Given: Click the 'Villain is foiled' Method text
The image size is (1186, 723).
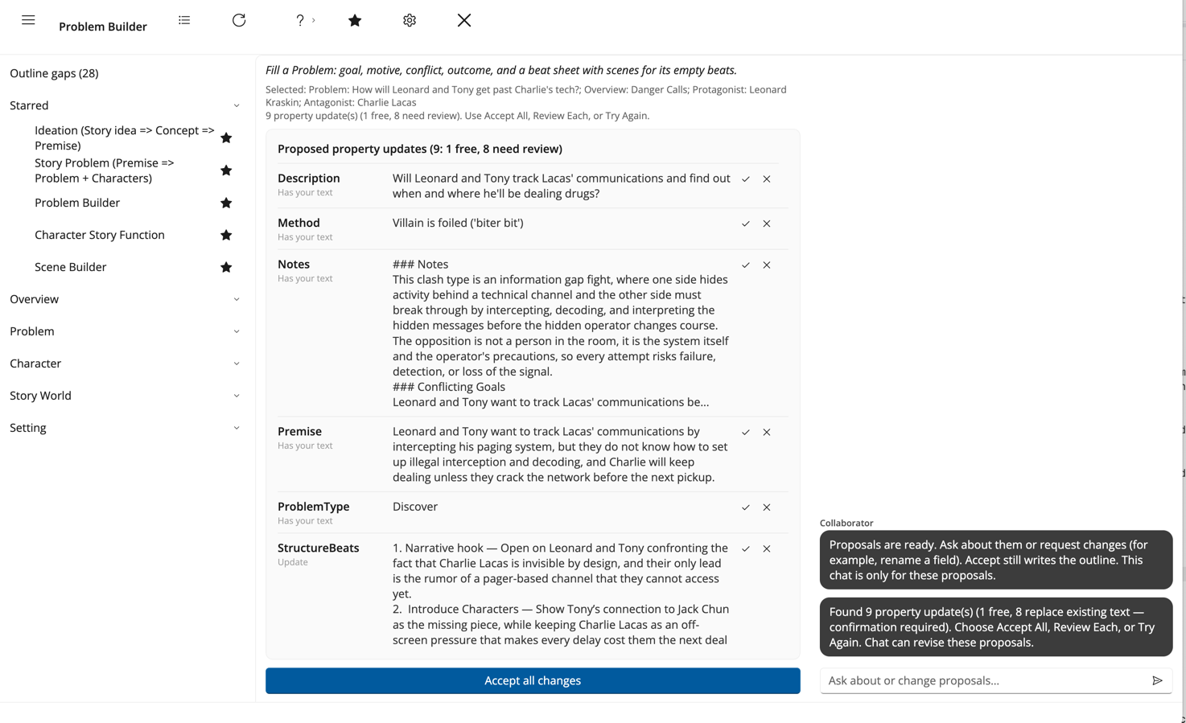Looking at the screenshot, I should (x=458, y=223).
